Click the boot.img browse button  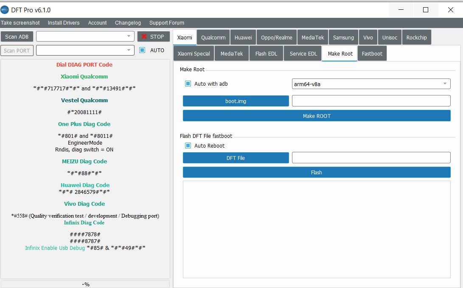pos(236,101)
